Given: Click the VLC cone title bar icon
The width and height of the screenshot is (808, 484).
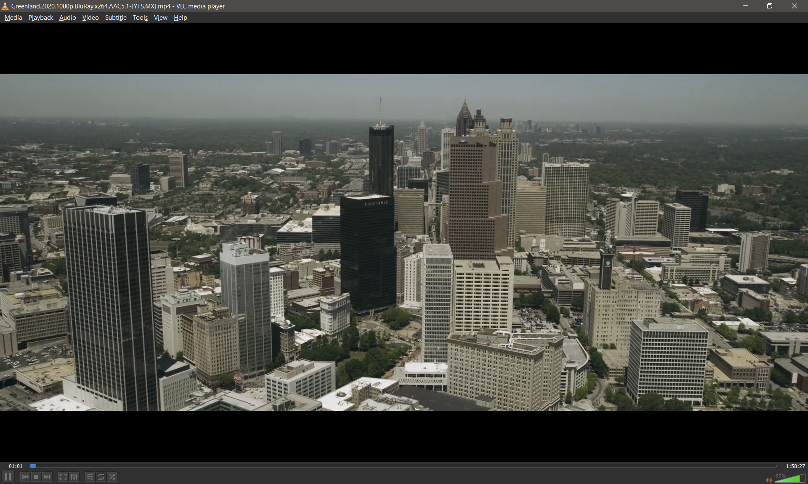Looking at the screenshot, I should point(5,6).
